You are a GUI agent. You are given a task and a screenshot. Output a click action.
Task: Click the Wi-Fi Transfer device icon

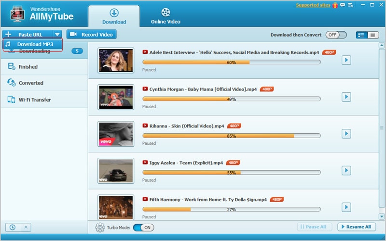tap(11, 100)
